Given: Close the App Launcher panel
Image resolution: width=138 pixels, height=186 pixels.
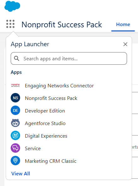Looking at the screenshot, I should tap(125, 44).
